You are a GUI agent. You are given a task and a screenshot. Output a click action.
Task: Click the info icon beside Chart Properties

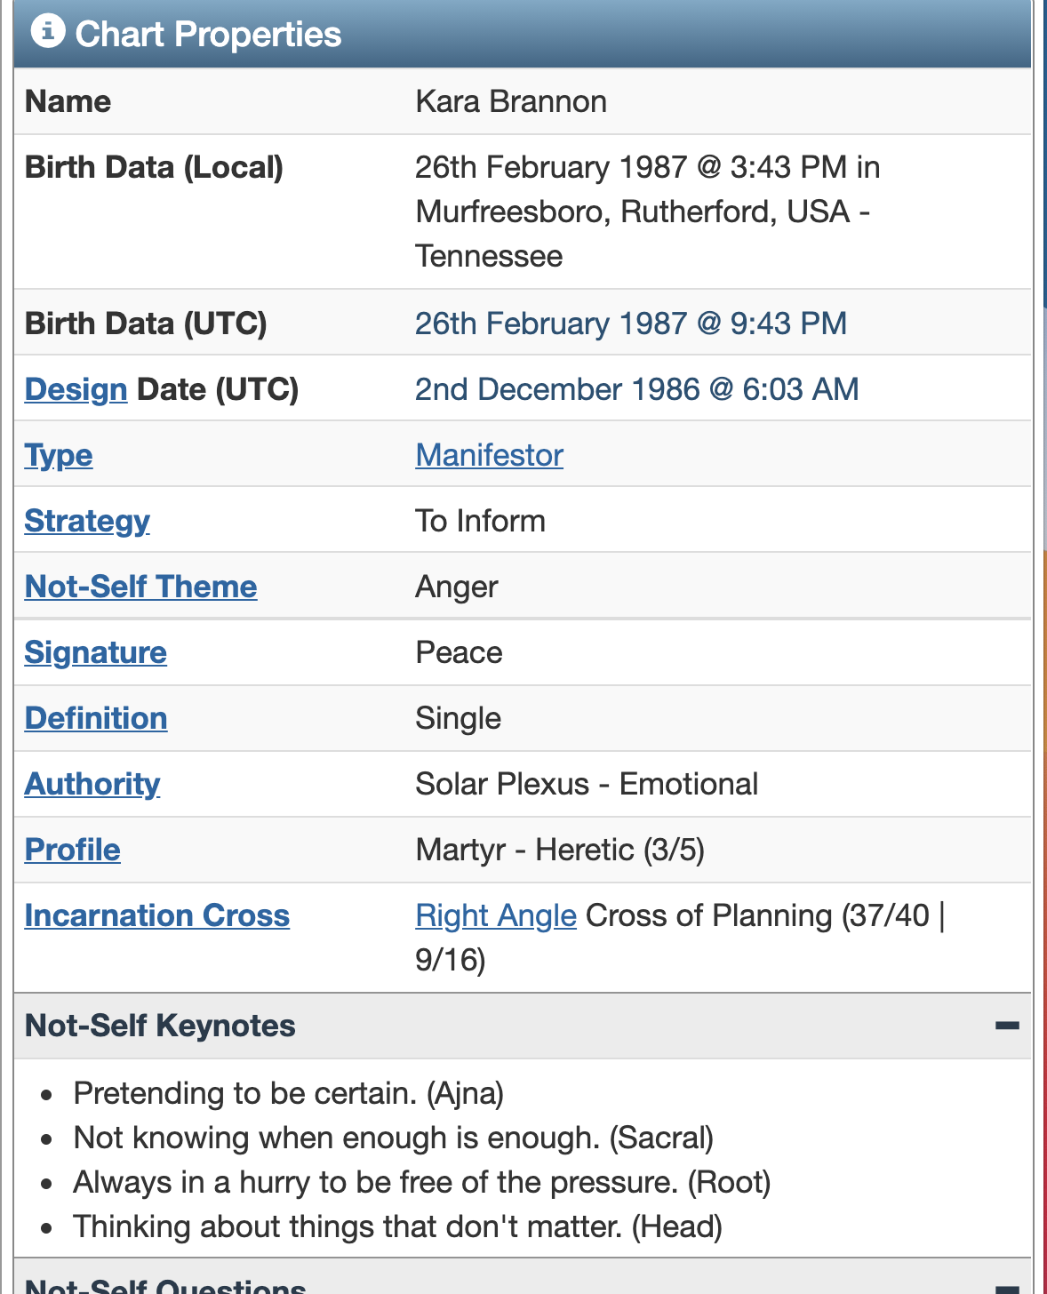pyautogui.click(x=48, y=31)
